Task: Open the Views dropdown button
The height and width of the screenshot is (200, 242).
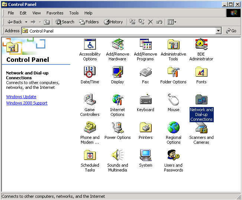Action: [x=172, y=22]
